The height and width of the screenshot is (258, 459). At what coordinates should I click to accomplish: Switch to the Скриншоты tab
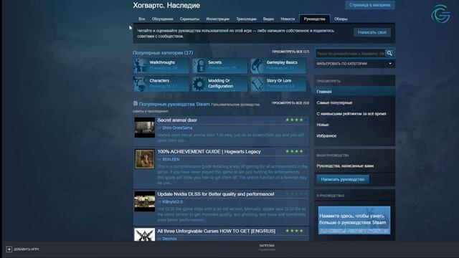(189, 19)
